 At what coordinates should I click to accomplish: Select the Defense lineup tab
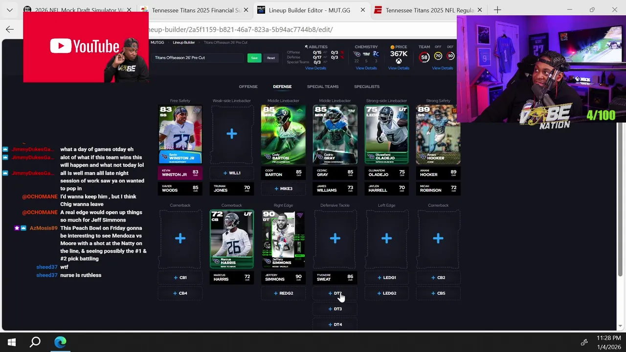(282, 87)
